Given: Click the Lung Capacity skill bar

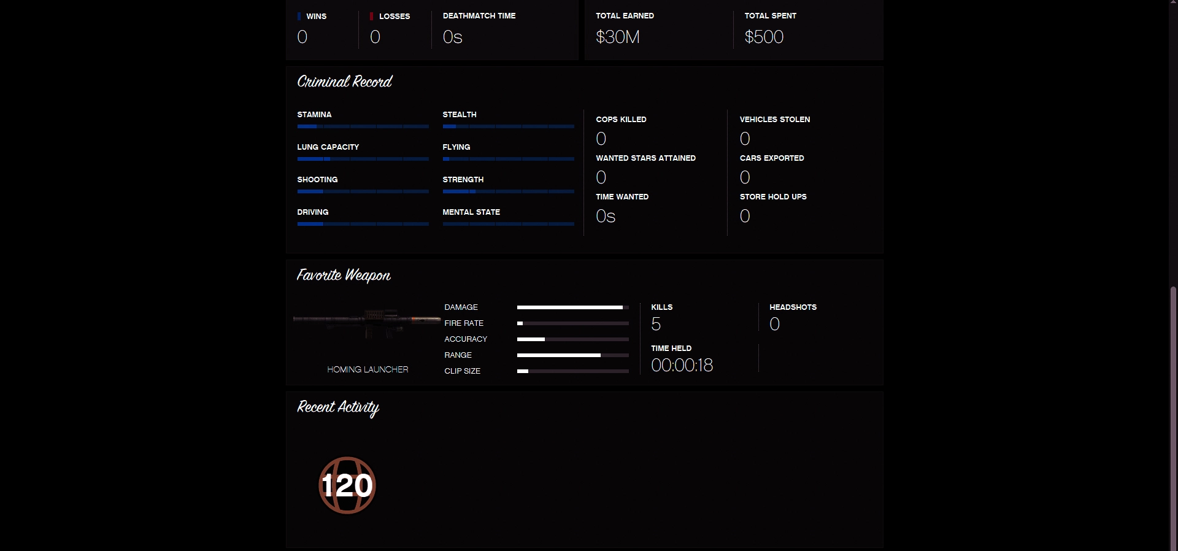Looking at the screenshot, I should (363, 159).
